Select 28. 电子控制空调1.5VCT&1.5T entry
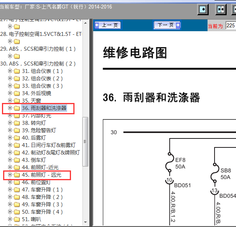236x227 pixels. click(x=41, y=34)
